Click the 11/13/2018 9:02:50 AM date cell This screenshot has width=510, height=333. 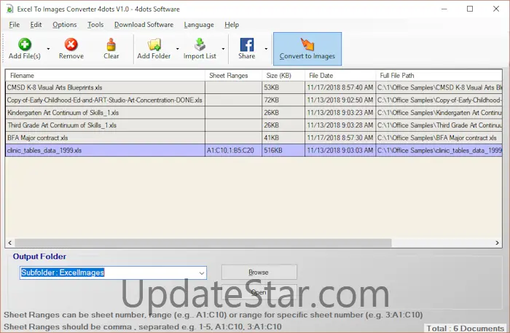(340, 100)
